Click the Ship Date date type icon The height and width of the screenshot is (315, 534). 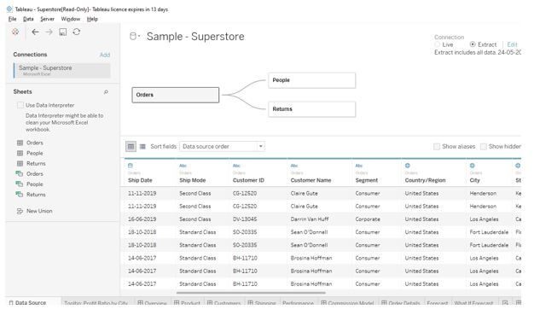point(131,166)
